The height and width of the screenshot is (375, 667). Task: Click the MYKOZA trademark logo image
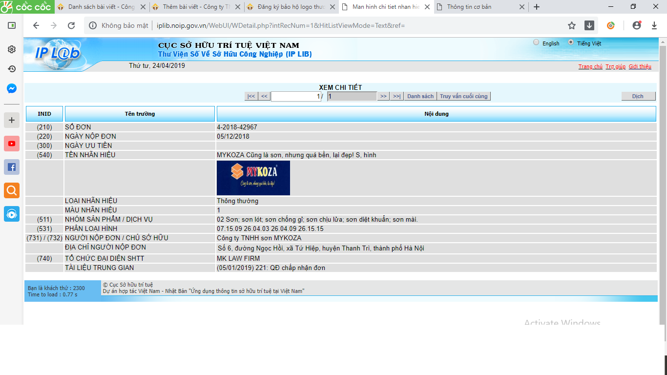pos(253,178)
